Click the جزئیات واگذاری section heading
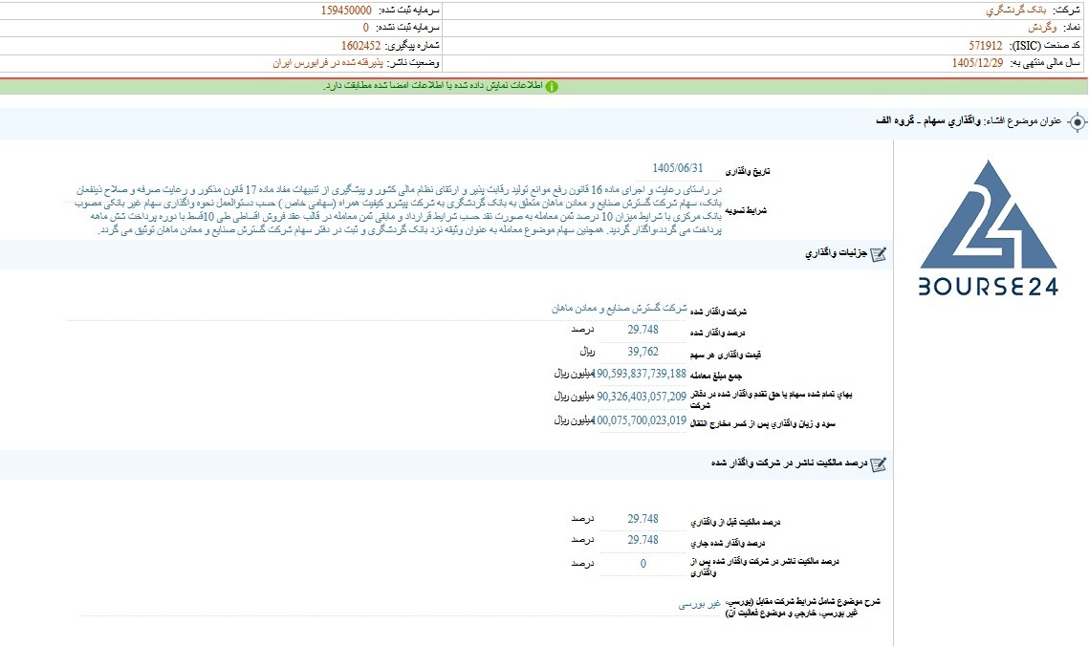 [x=837, y=254]
